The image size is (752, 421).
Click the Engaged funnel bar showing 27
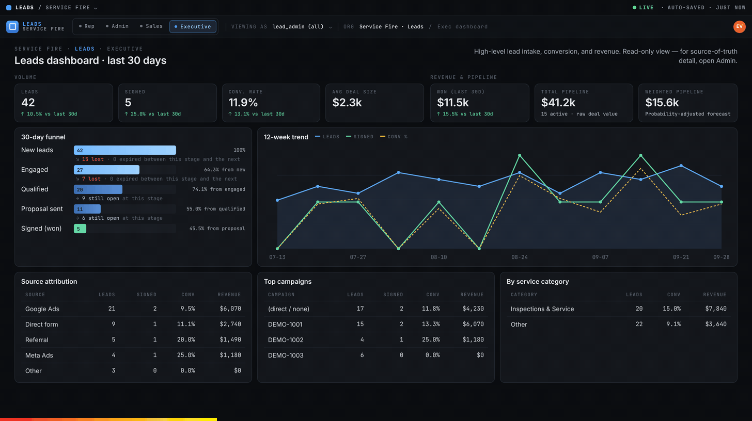106,170
